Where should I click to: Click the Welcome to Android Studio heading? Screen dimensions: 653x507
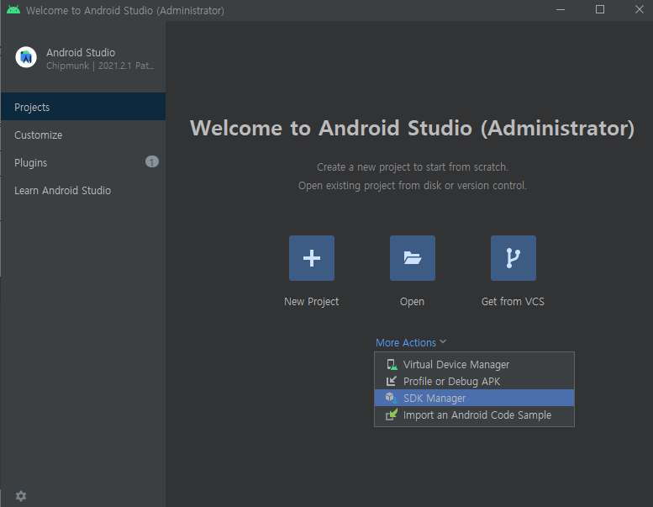tap(413, 128)
